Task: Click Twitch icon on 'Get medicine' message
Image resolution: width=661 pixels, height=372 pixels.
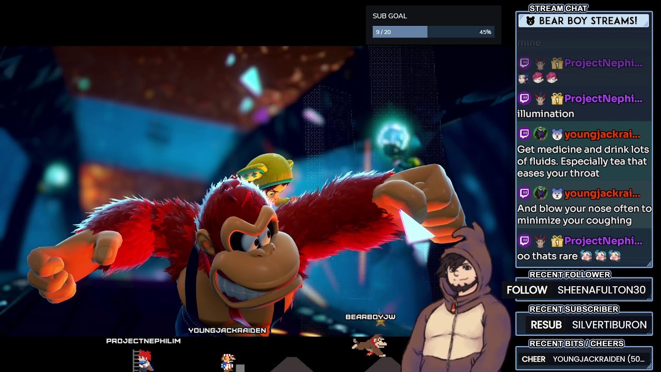Action: (x=524, y=134)
